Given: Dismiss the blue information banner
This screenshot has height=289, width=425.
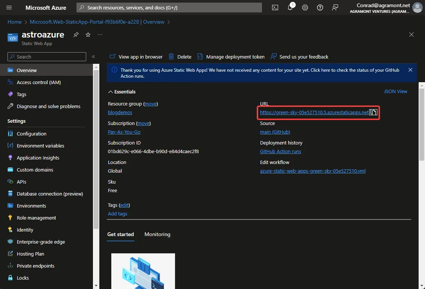Looking at the screenshot, I should (410, 70).
